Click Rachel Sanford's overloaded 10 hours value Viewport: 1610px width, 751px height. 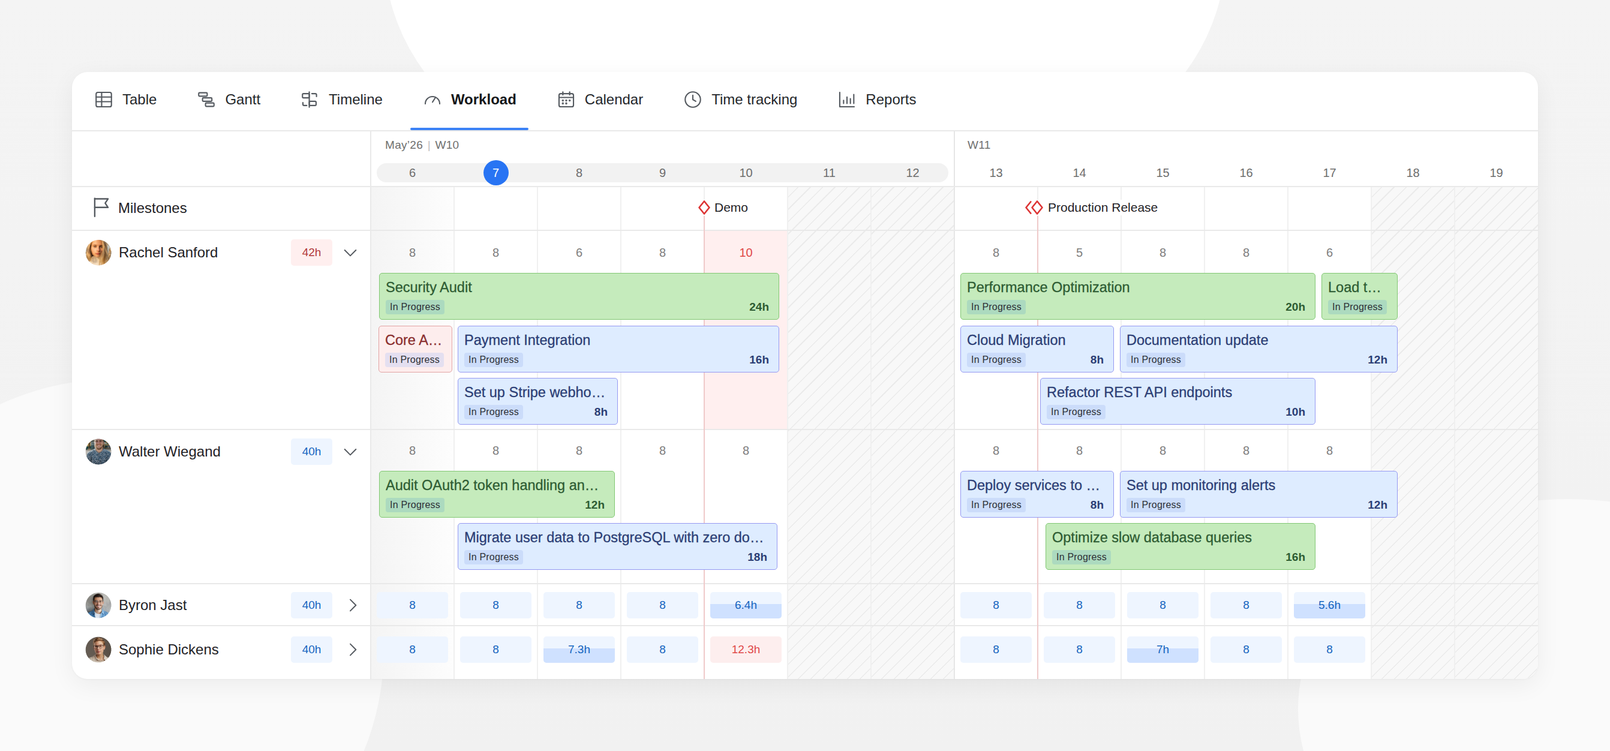point(746,253)
